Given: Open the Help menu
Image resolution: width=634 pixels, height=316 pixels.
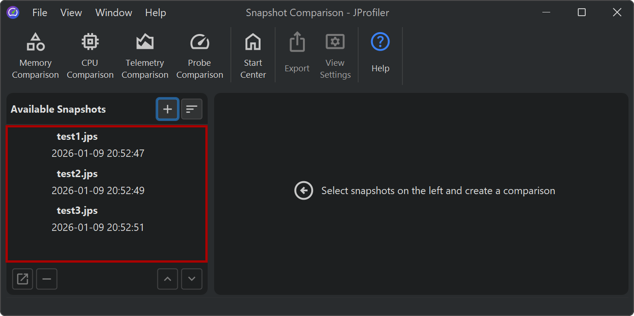Looking at the screenshot, I should point(156,13).
